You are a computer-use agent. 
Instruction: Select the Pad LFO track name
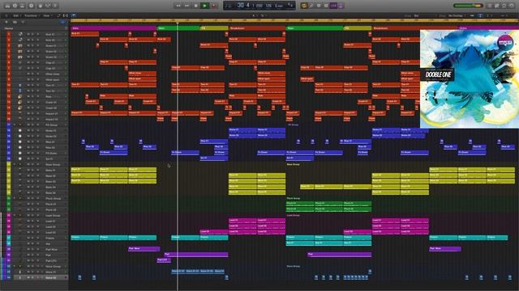(x=51, y=261)
